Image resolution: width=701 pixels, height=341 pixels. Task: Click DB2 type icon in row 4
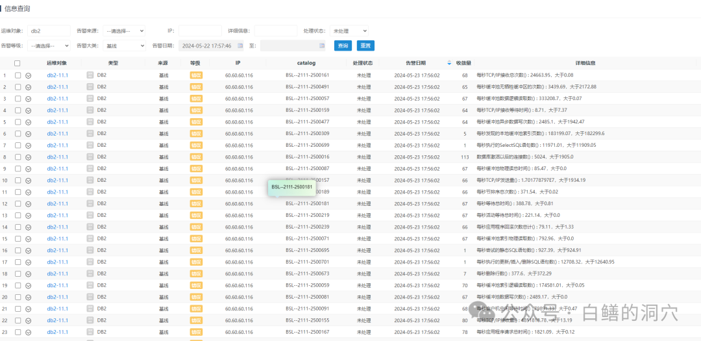click(90, 110)
